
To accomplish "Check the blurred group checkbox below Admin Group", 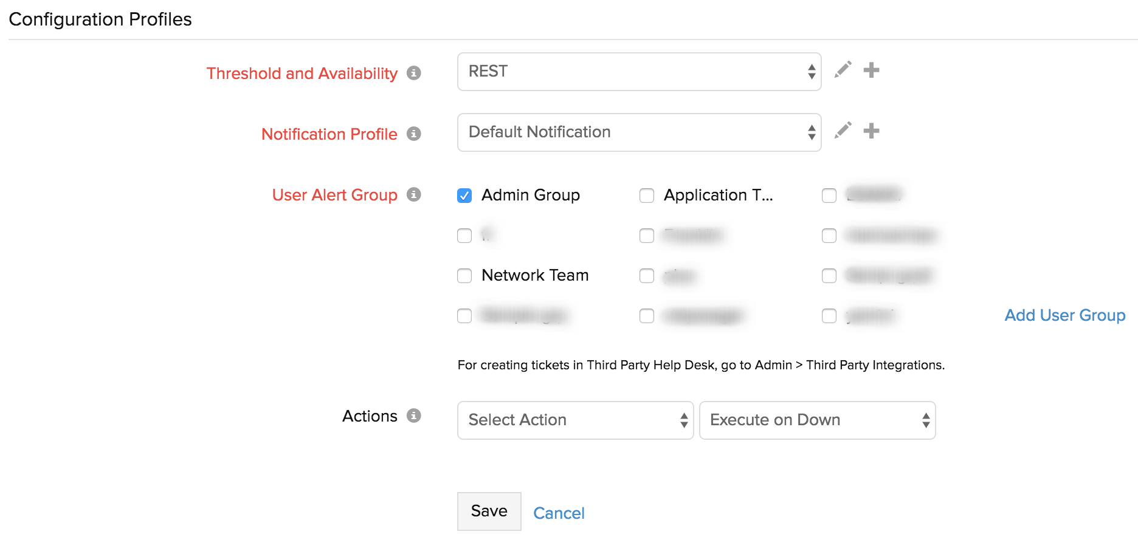I will click(464, 236).
